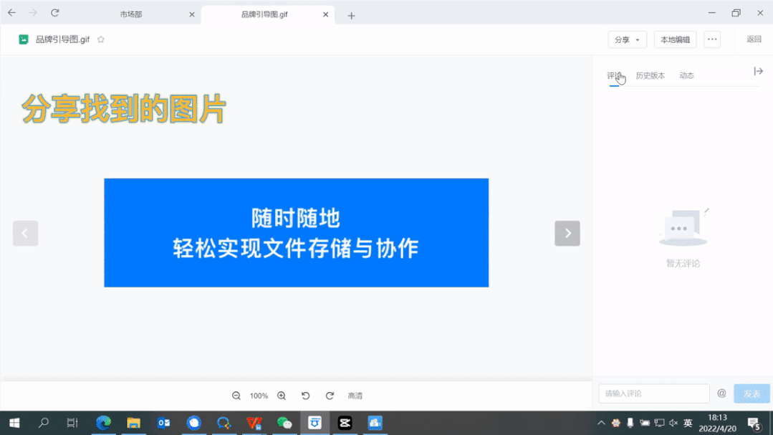Screen dimensions: 773x435
Task: Expand hidden tray icons with the chevron
Action: (x=601, y=423)
